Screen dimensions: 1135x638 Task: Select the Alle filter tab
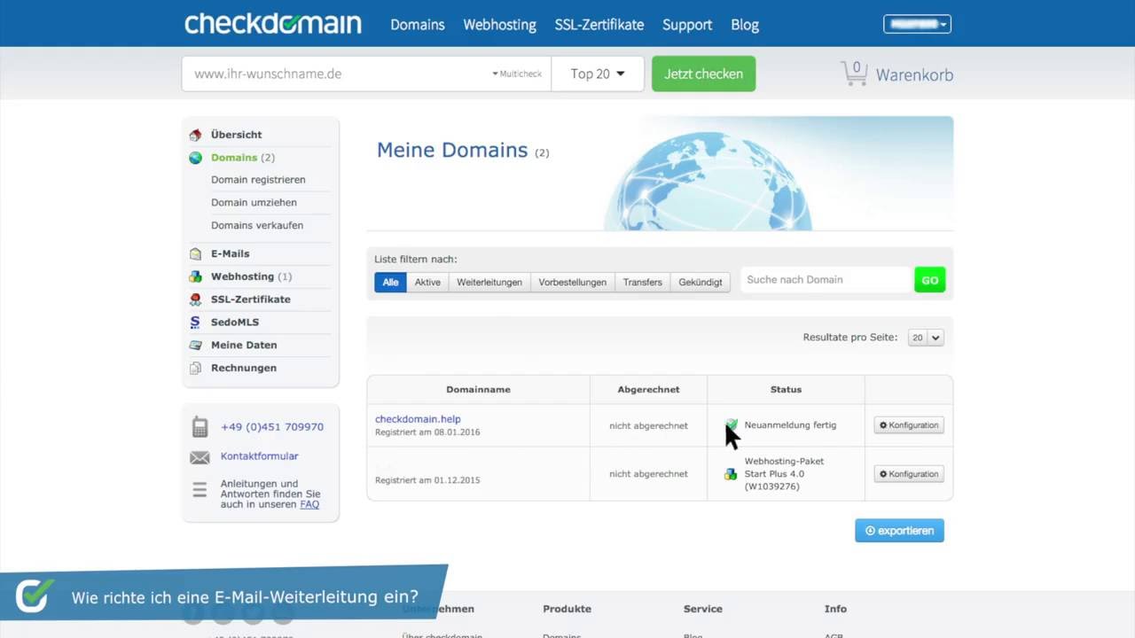click(390, 282)
